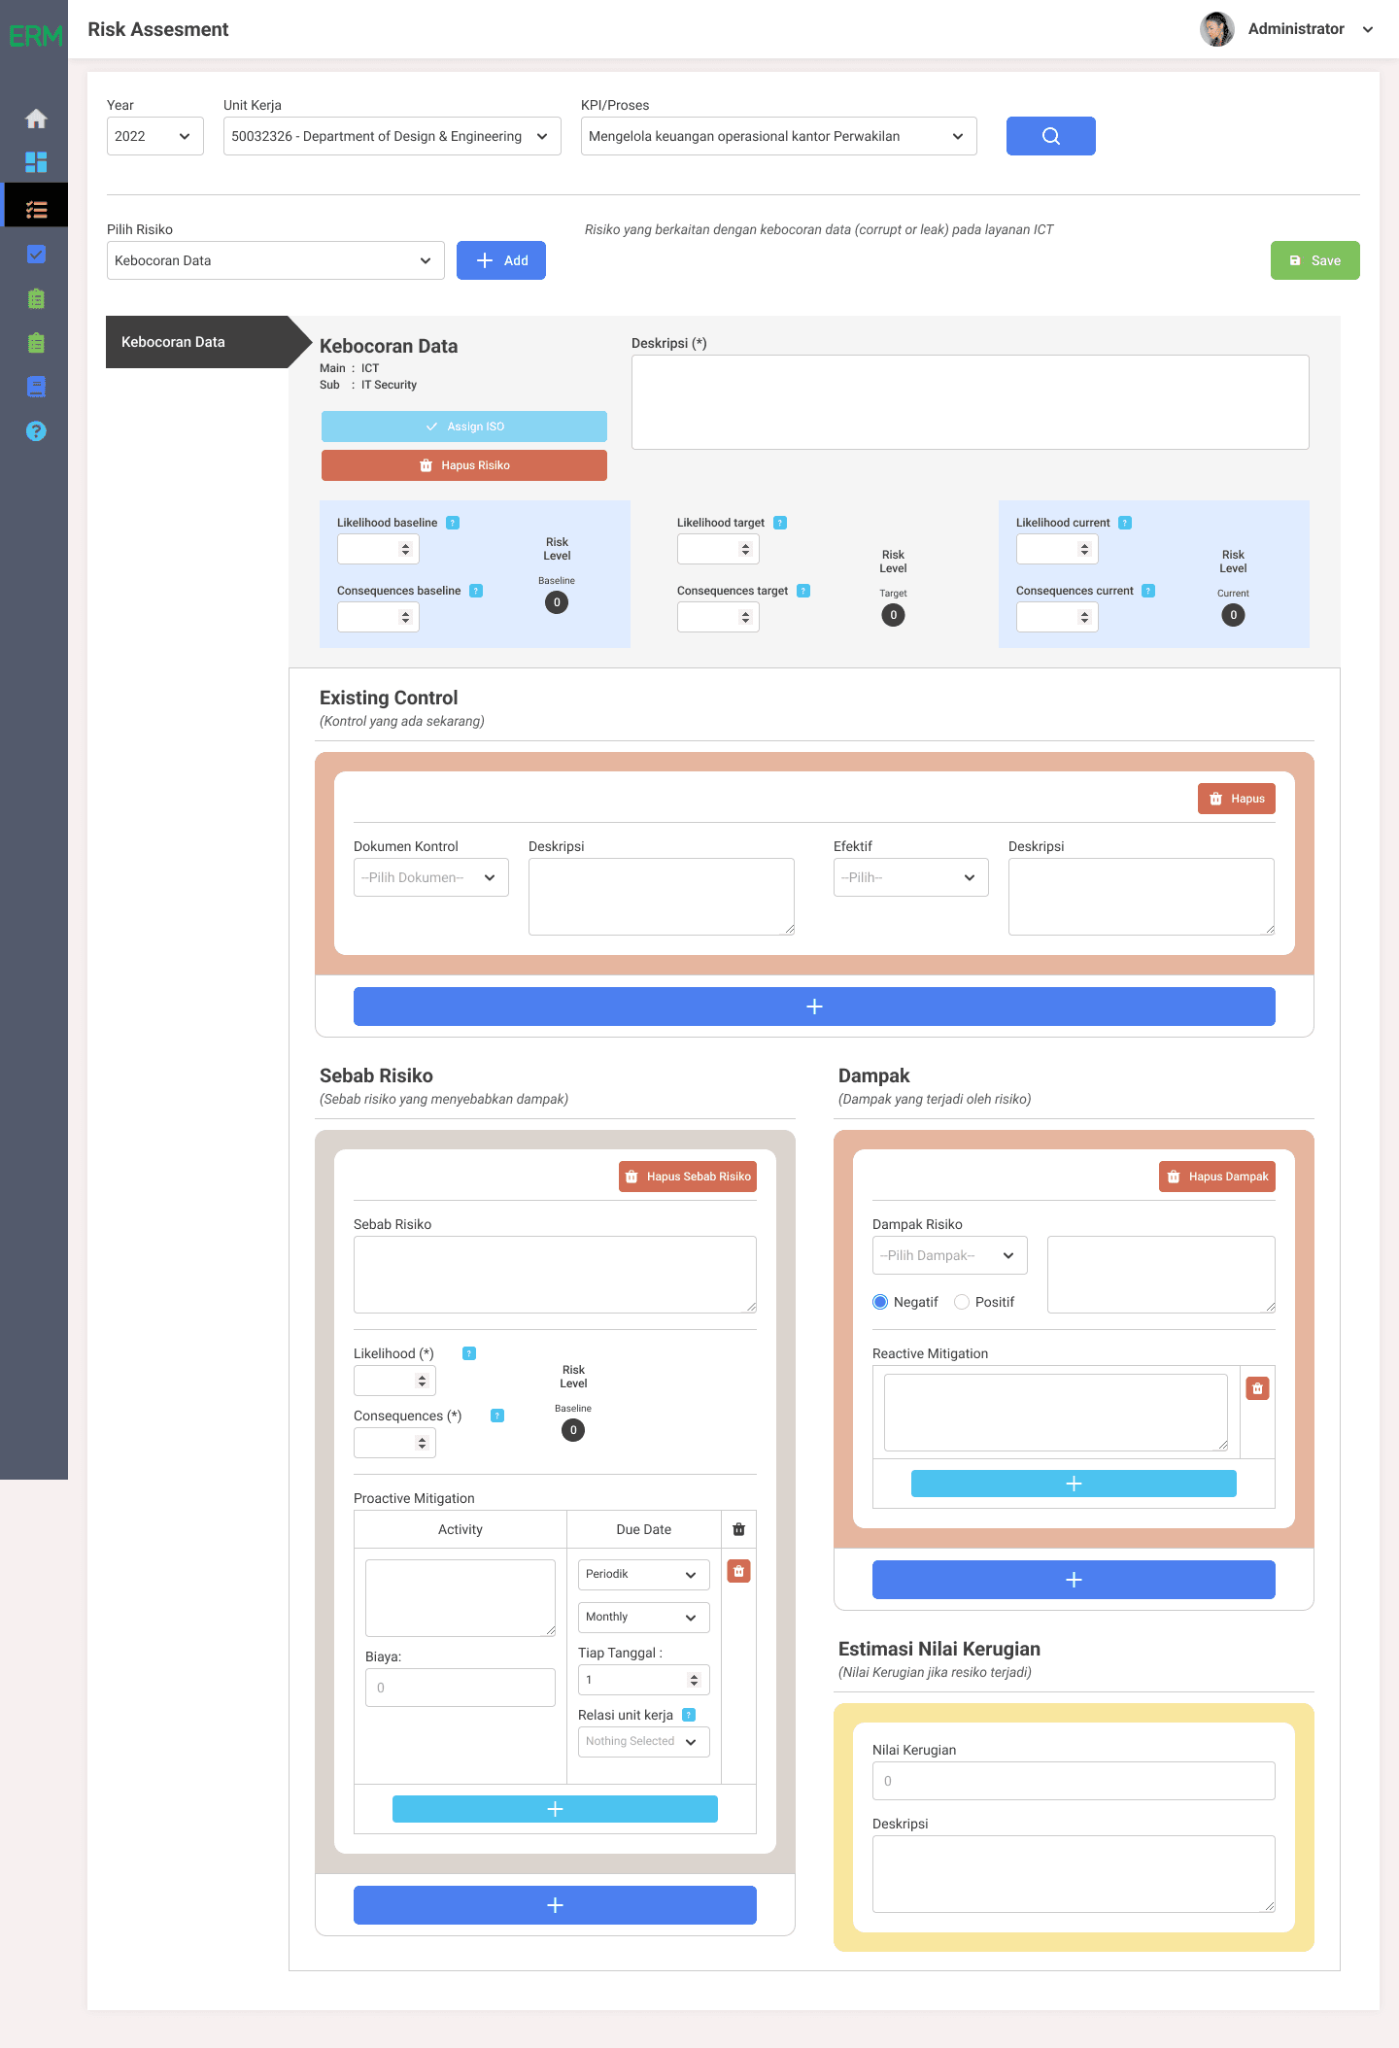The image size is (1399, 2048).
Task: Open the Pilih Risiko dropdown
Action: [276, 260]
